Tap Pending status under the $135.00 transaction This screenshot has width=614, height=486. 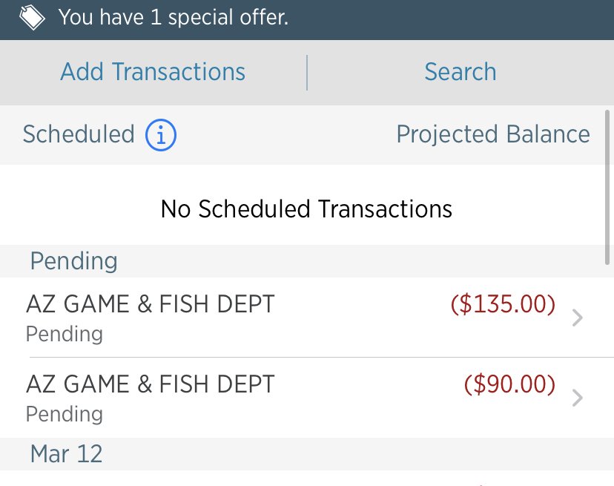point(65,335)
